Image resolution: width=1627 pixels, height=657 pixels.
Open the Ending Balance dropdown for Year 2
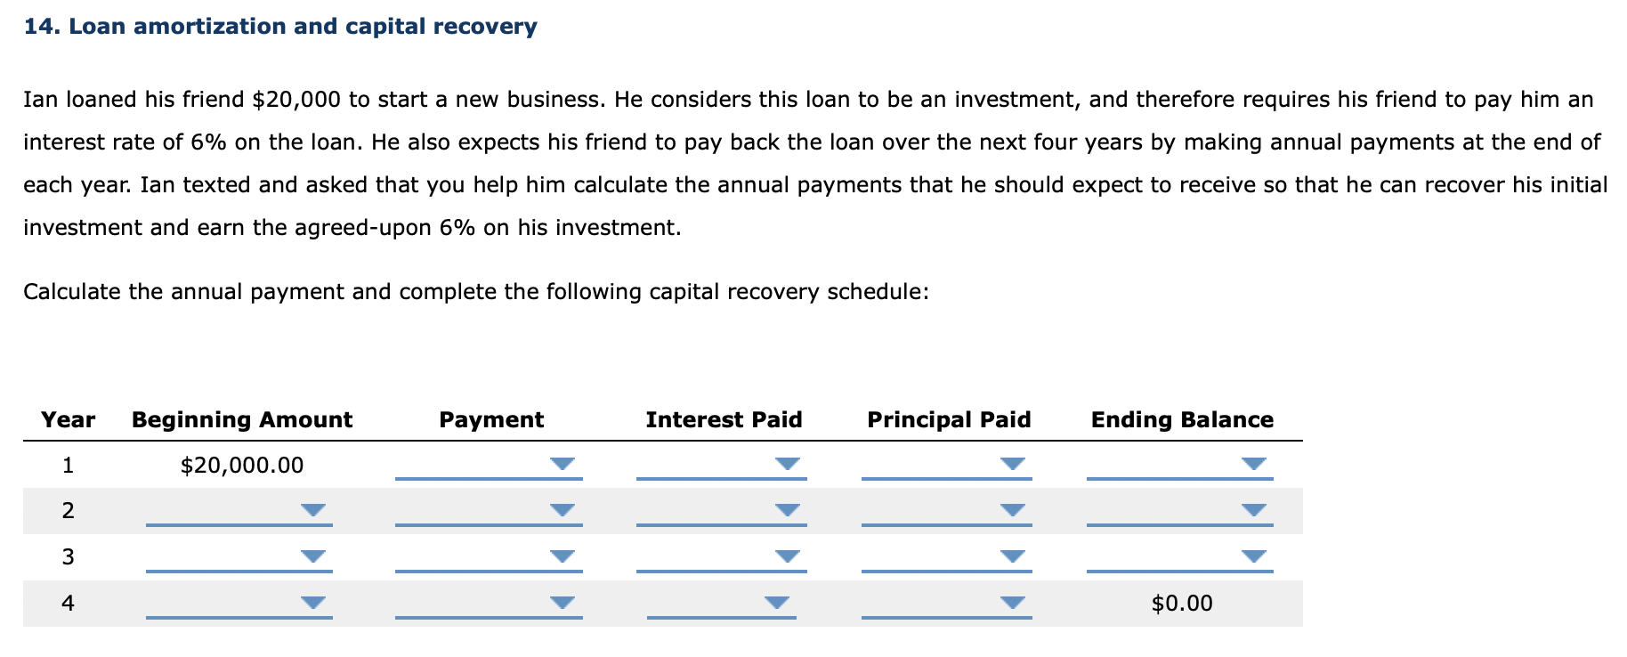1254,508
